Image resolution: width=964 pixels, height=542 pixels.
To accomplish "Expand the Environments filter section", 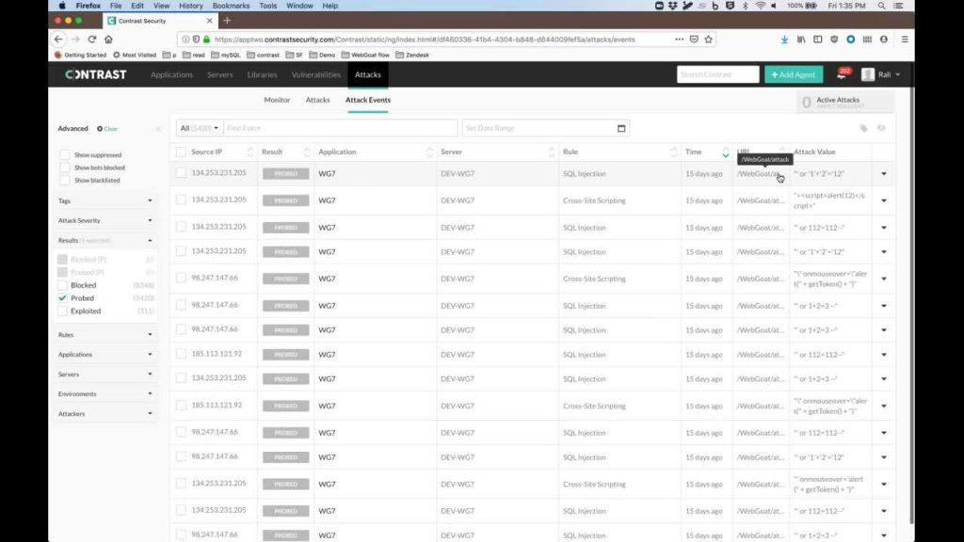I will (x=105, y=394).
